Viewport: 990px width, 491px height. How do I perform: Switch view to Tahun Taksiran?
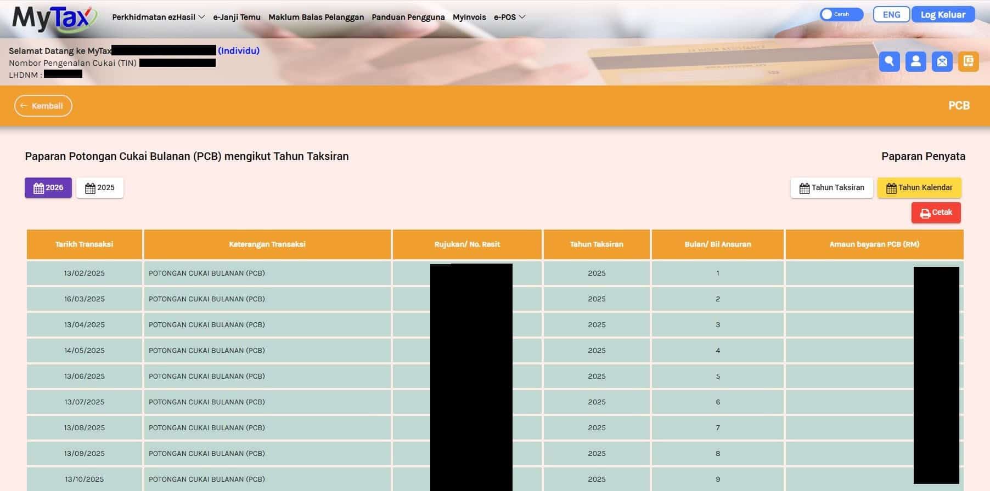tap(831, 188)
